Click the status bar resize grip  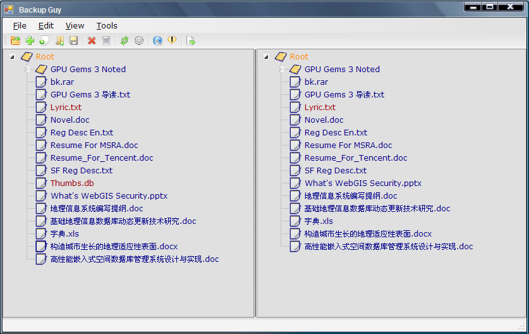point(522,326)
